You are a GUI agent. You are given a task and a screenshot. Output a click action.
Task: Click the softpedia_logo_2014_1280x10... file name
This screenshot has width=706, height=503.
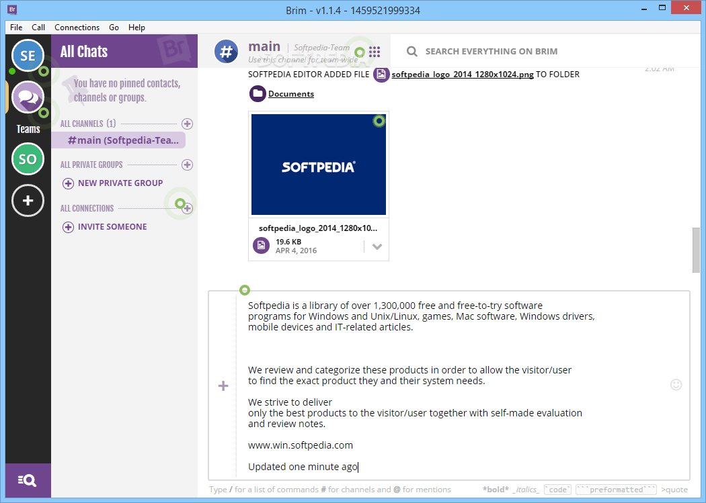point(318,228)
